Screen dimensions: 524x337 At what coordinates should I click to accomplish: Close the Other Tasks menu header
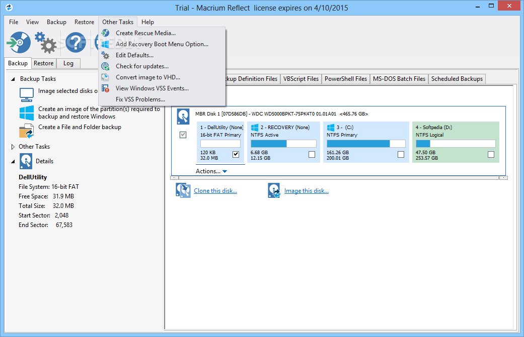(x=118, y=22)
